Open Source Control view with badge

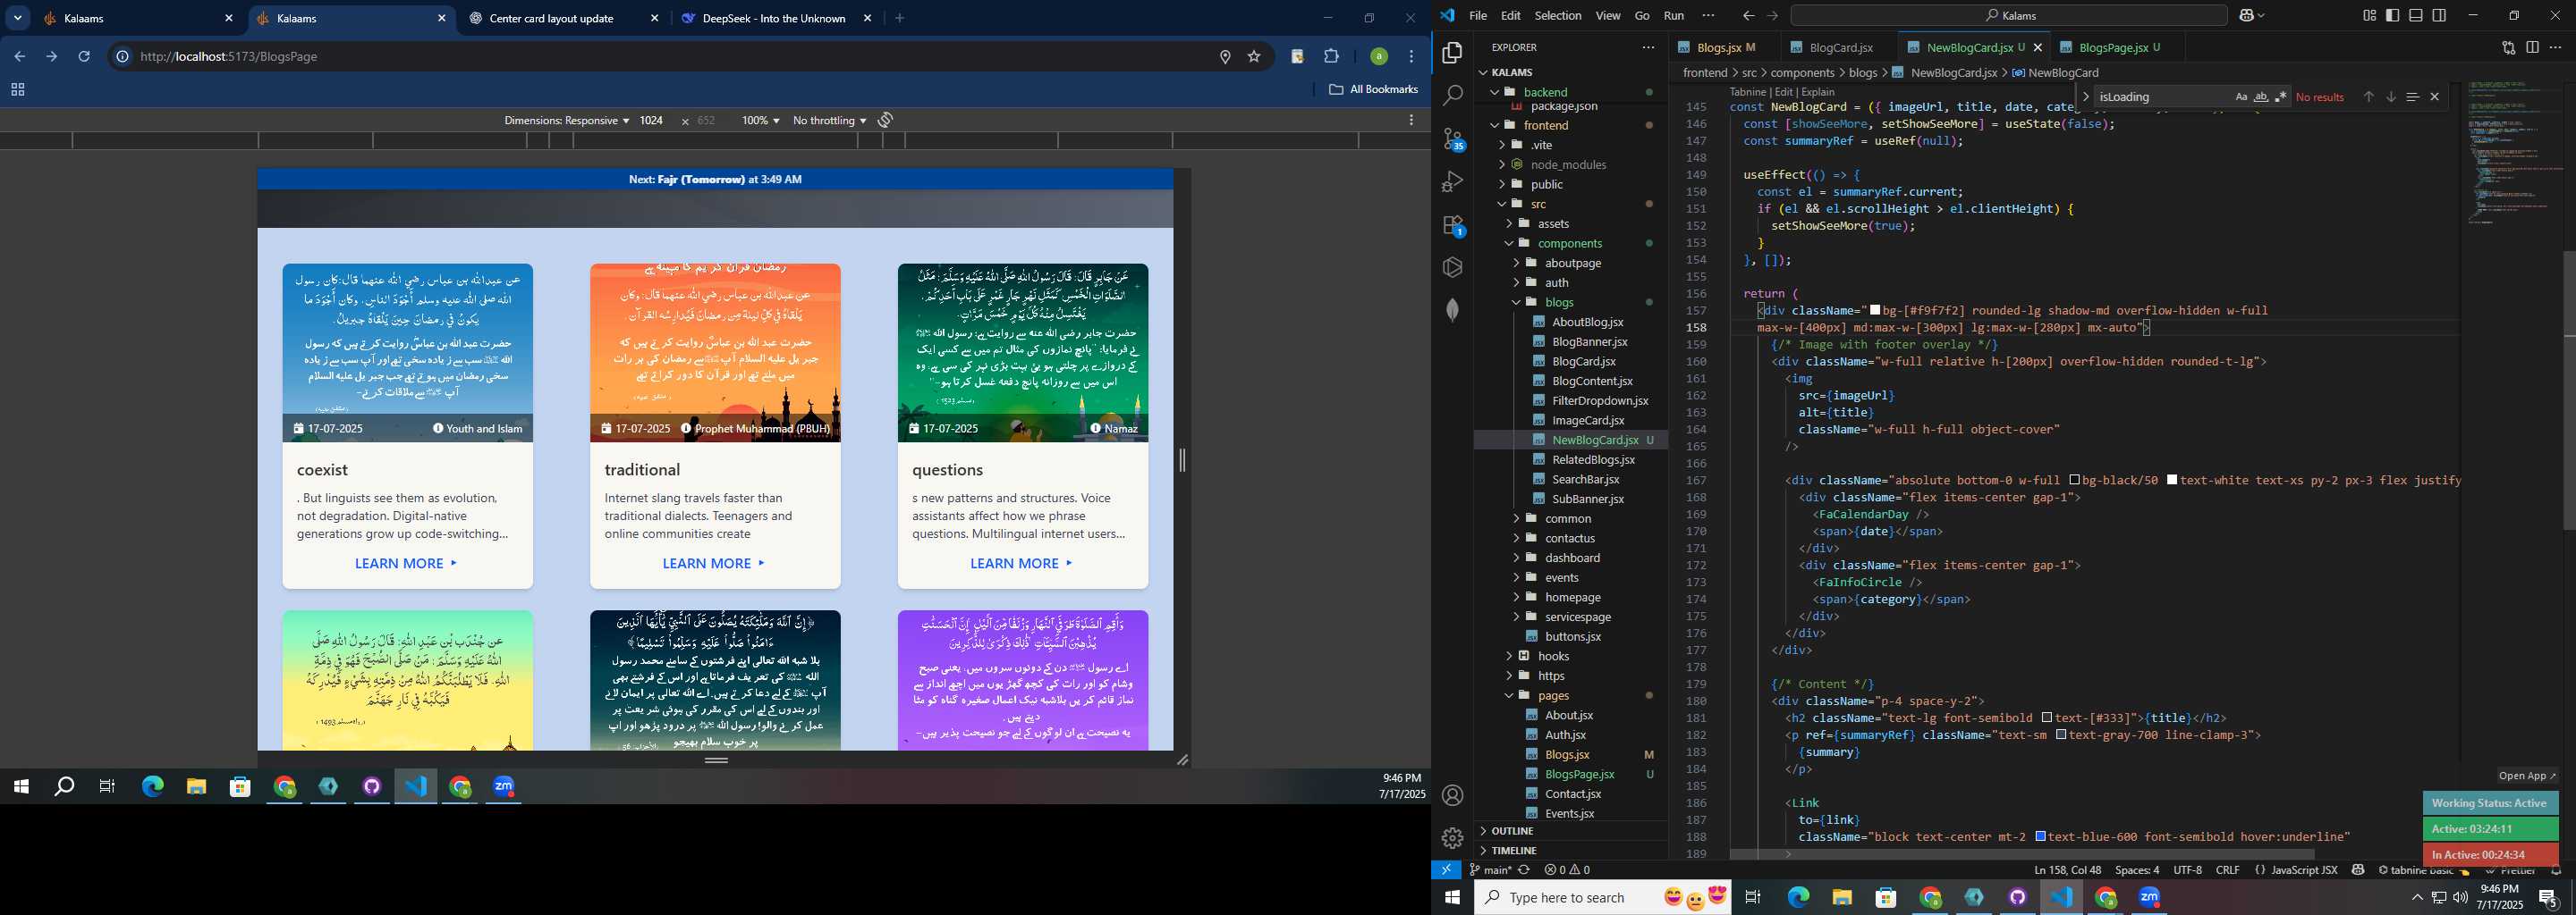click(x=1453, y=139)
